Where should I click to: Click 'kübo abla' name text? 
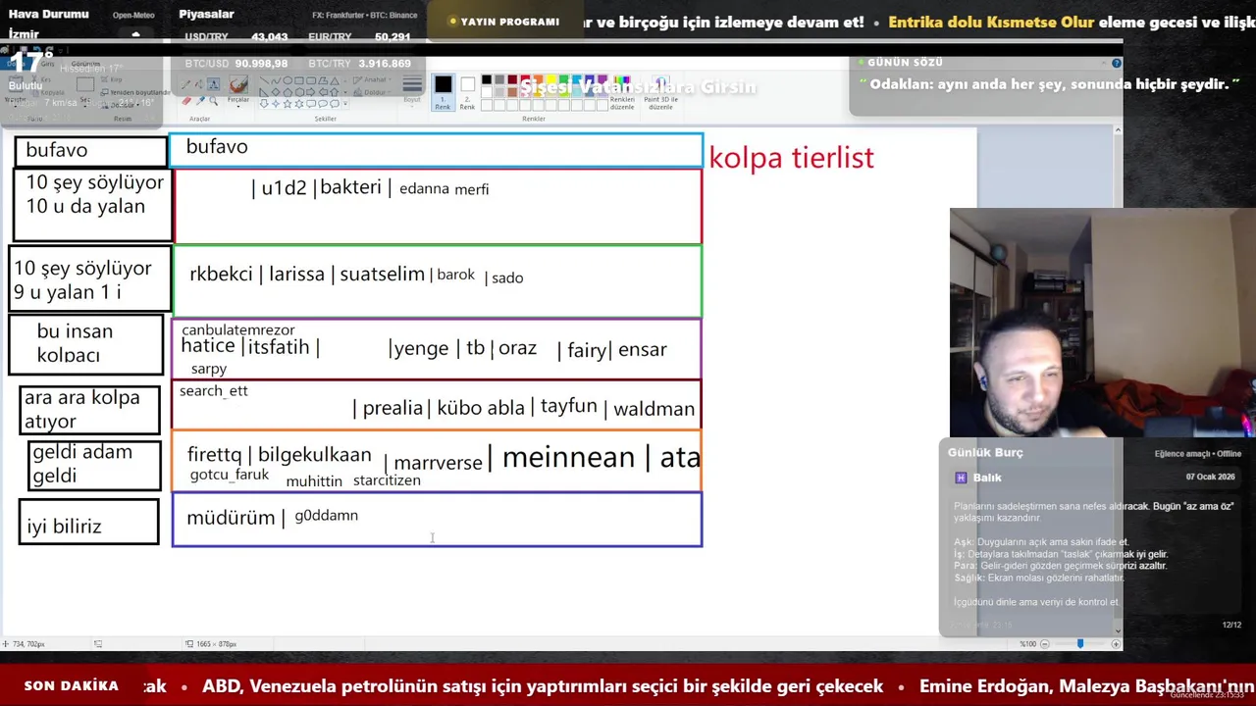(x=481, y=408)
